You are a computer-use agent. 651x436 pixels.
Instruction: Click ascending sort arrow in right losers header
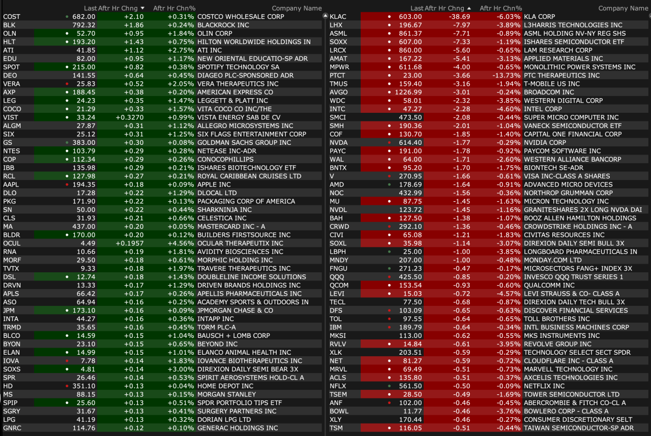point(469,8)
